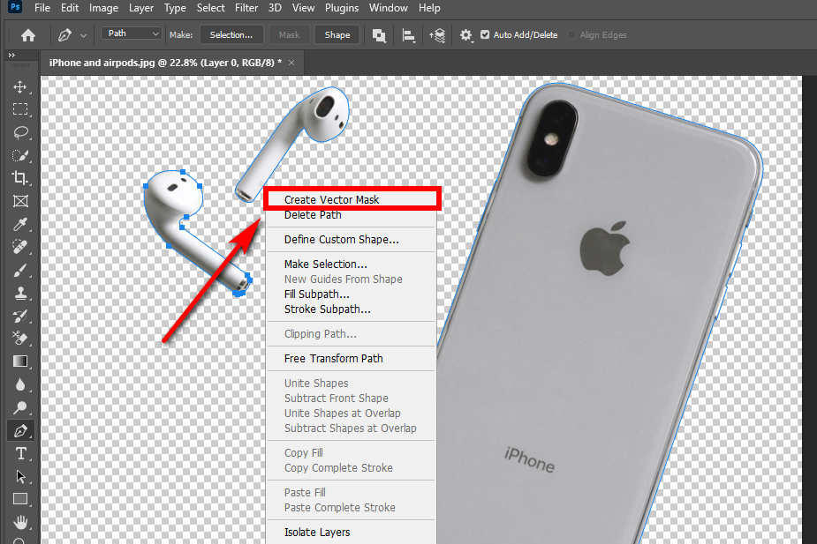Viewport: 817px width, 544px height.
Task: Open the Edit menu
Action: pyautogui.click(x=70, y=8)
